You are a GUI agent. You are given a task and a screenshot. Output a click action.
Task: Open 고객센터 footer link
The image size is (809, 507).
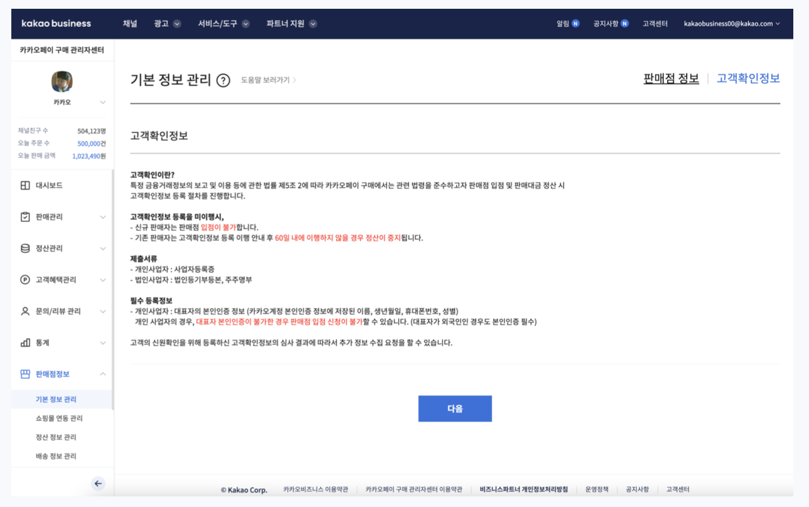click(678, 489)
